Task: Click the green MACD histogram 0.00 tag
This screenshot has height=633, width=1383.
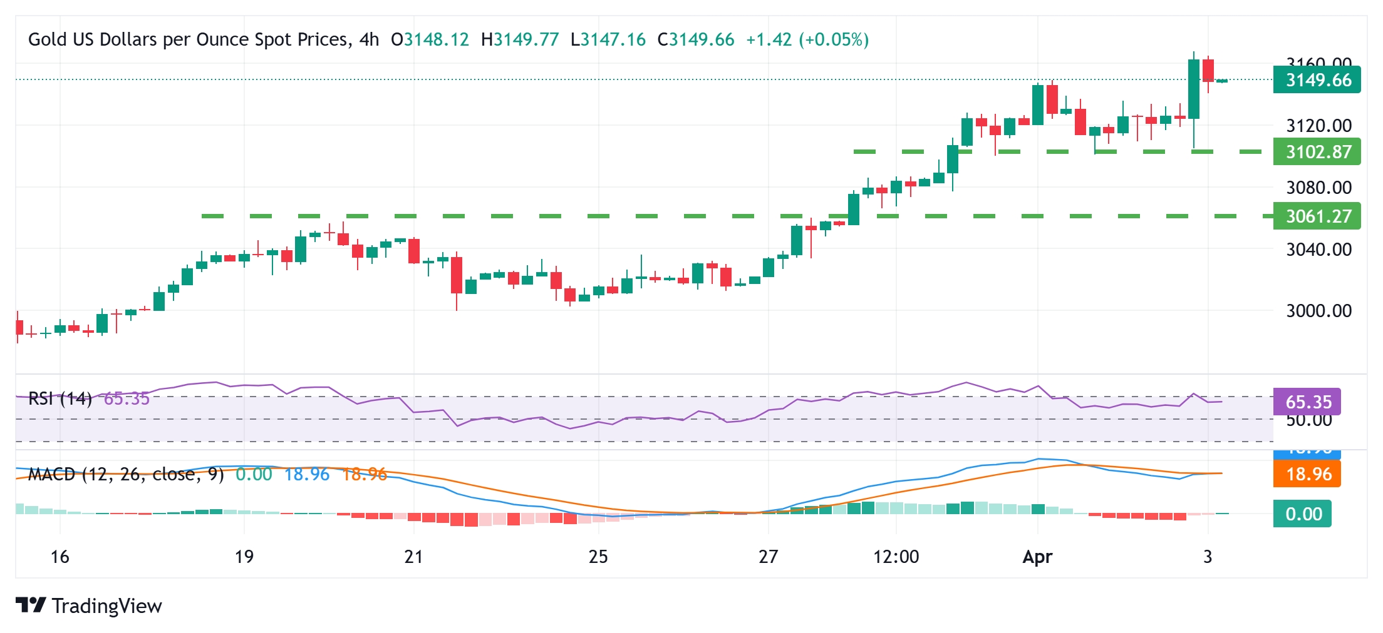Action: [x=1303, y=514]
